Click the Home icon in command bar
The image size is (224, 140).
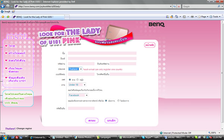(x=177, y=17)
